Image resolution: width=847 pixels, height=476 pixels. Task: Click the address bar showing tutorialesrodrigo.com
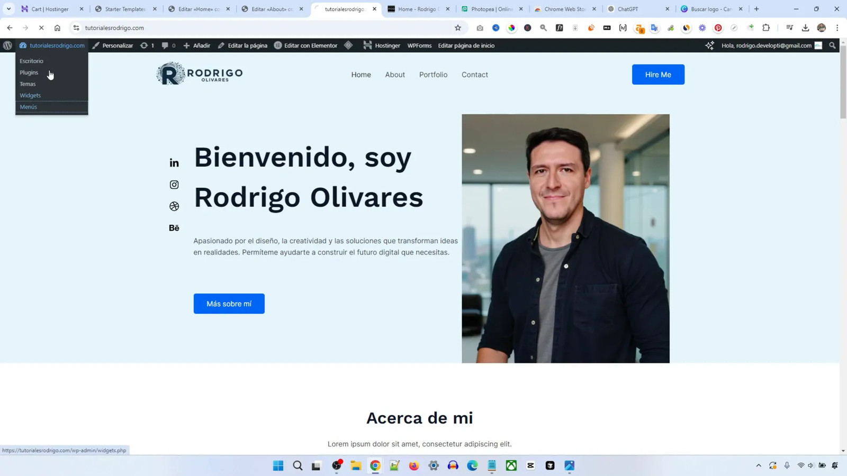[212, 28]
